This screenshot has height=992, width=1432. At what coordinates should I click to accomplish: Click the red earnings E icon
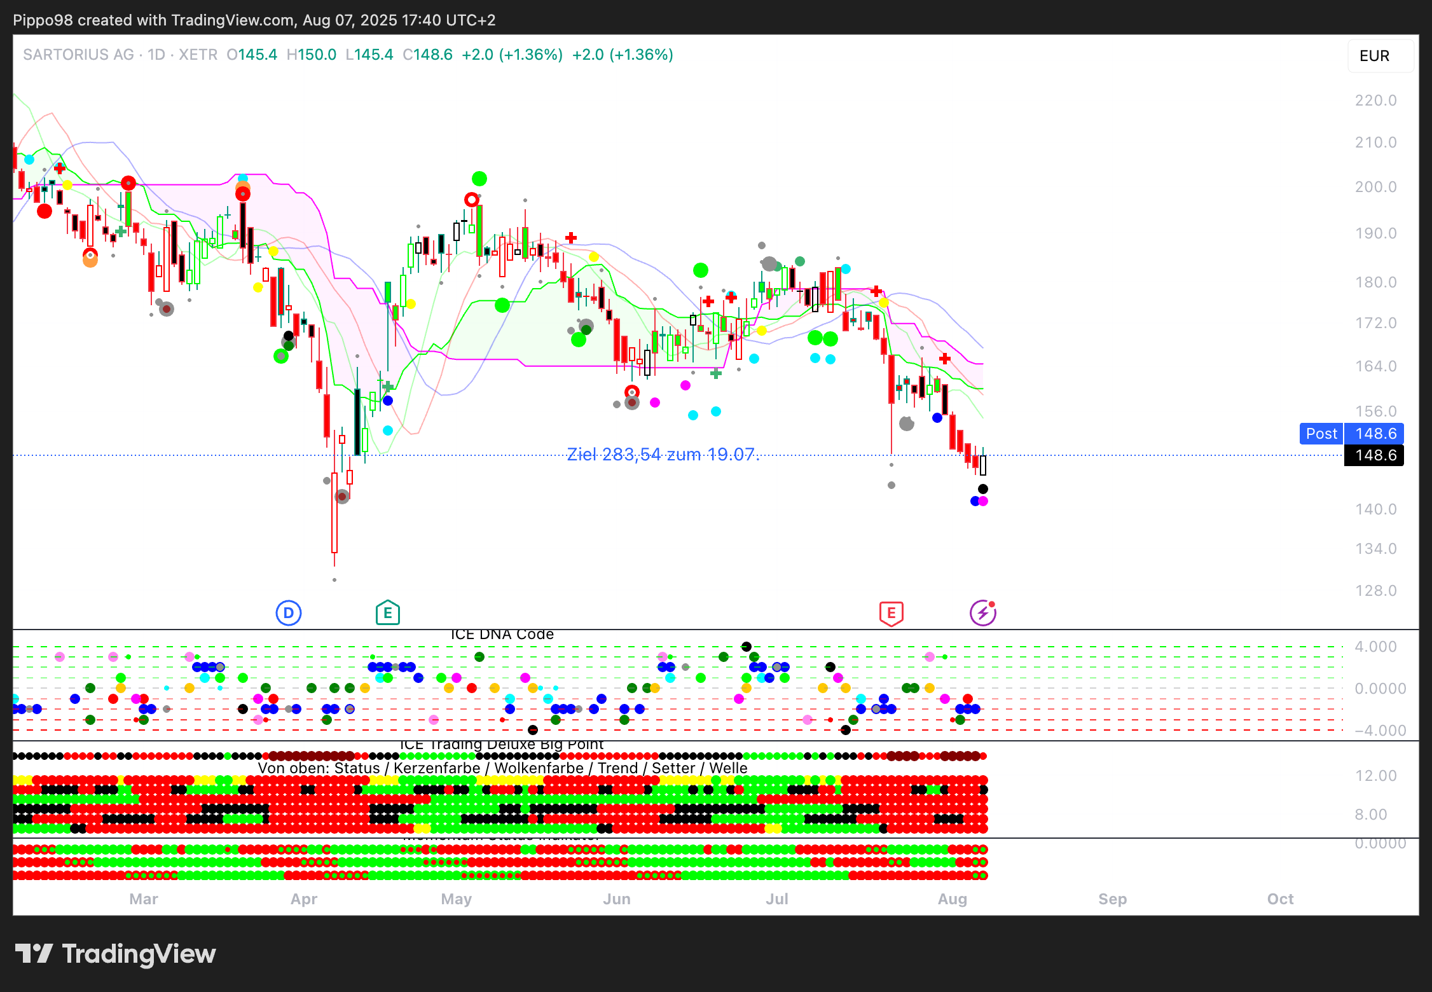(891, 613)
